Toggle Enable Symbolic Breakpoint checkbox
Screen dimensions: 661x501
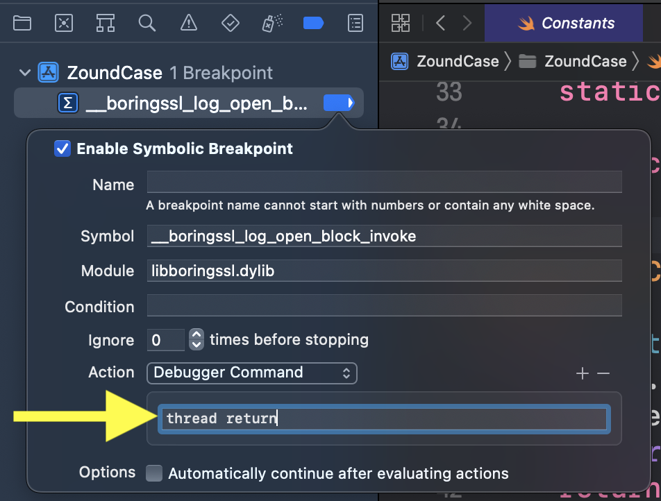pyautogui.click(x=62, y=148)
